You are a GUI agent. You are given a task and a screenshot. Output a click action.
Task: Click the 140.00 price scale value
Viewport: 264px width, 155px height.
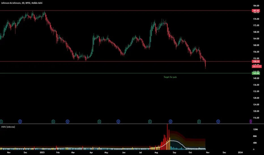coord(256,78)
